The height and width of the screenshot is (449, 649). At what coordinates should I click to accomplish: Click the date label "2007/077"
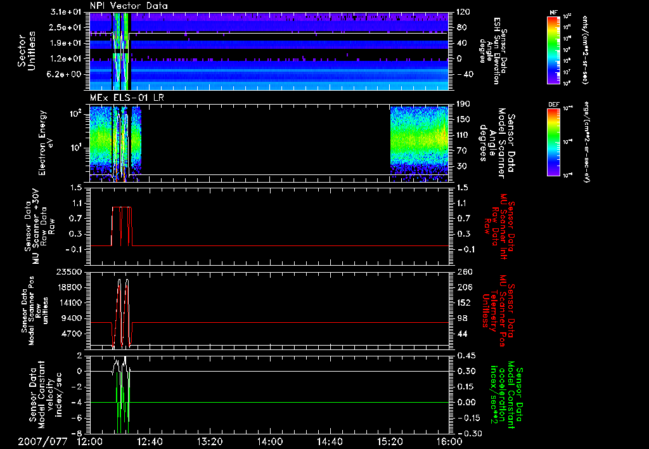pyautogui.click(x=42, y=441)
